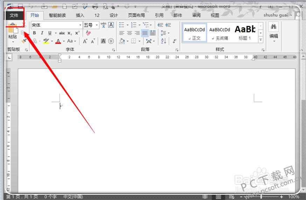This screenshot has width=306, height=200.
Task: Click the 粘贴 paste button
Action: coord(13,33)
